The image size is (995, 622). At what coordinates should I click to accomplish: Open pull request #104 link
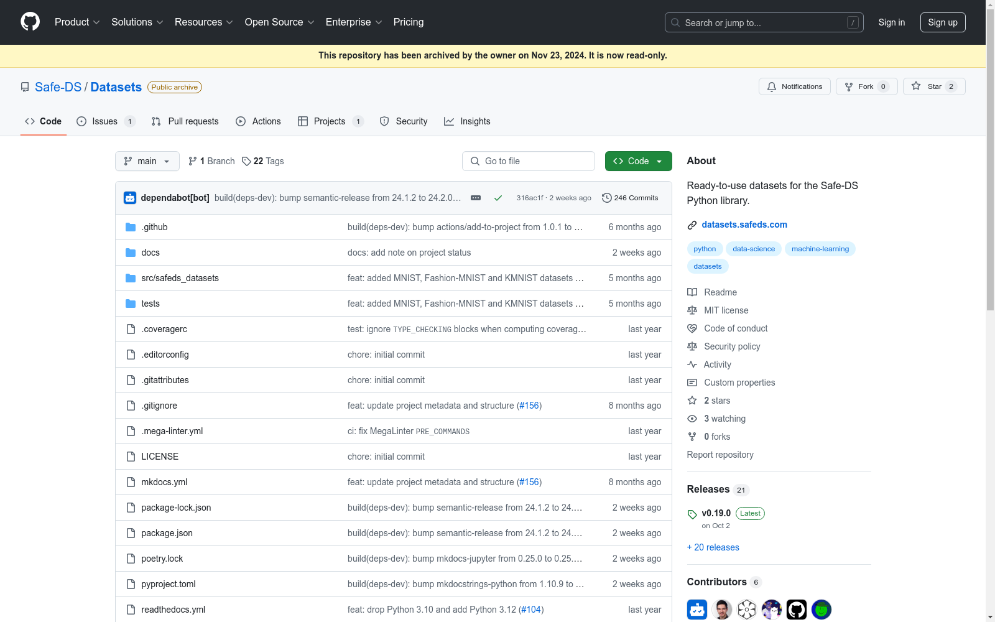pyautogui.click(x=531, y=610)
